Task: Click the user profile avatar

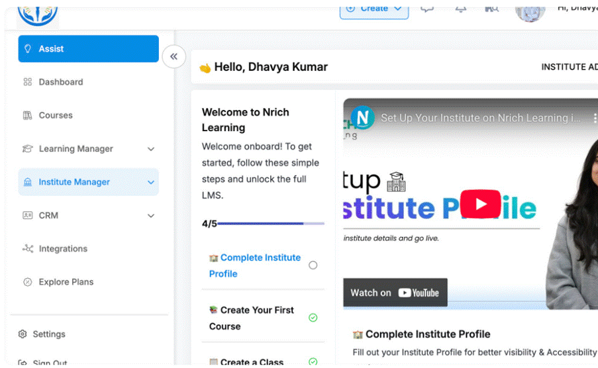Action: (530, 11)
